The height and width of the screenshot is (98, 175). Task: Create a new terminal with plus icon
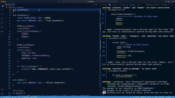pyautogui.click(x=160, y=5)
